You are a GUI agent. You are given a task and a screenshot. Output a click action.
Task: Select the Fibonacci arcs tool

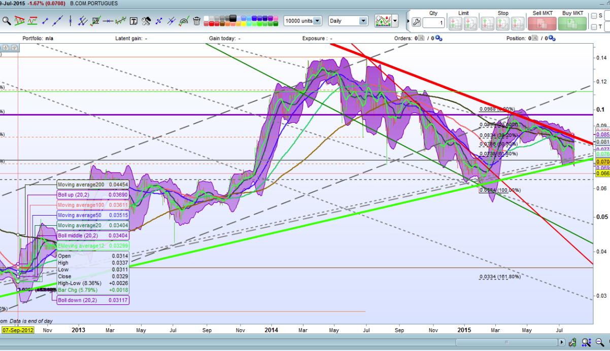tap(184, 21)
